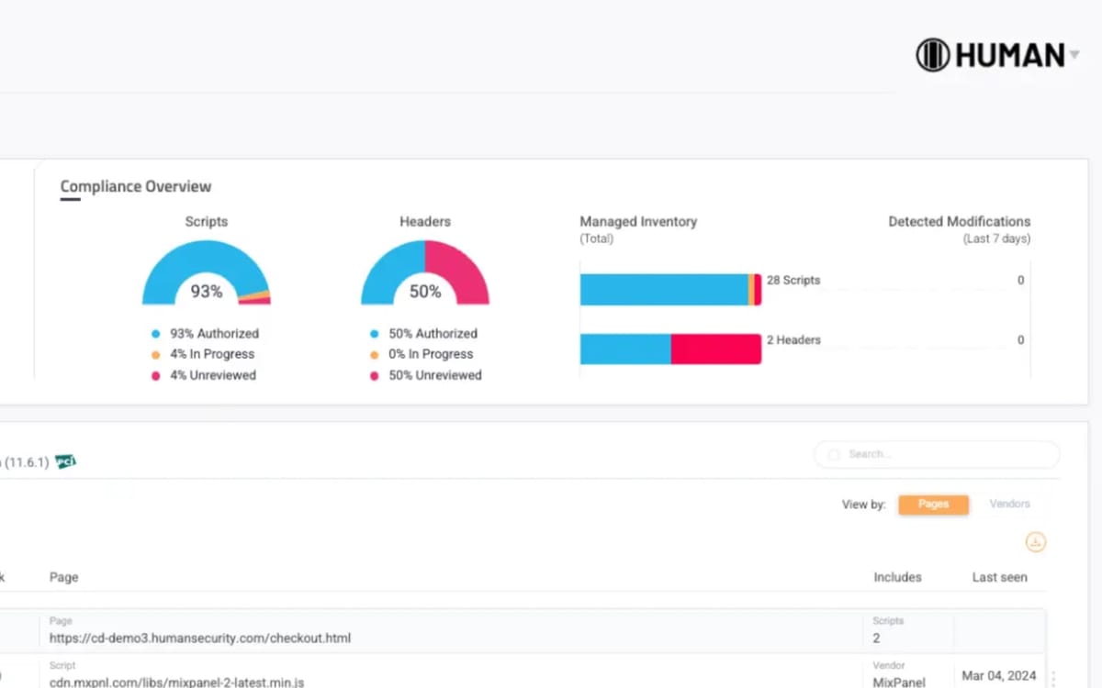Image resolution: width=1102 pixels, height=688 pixels.
Task: Click into the Search input field
Action: click(946, 455)
